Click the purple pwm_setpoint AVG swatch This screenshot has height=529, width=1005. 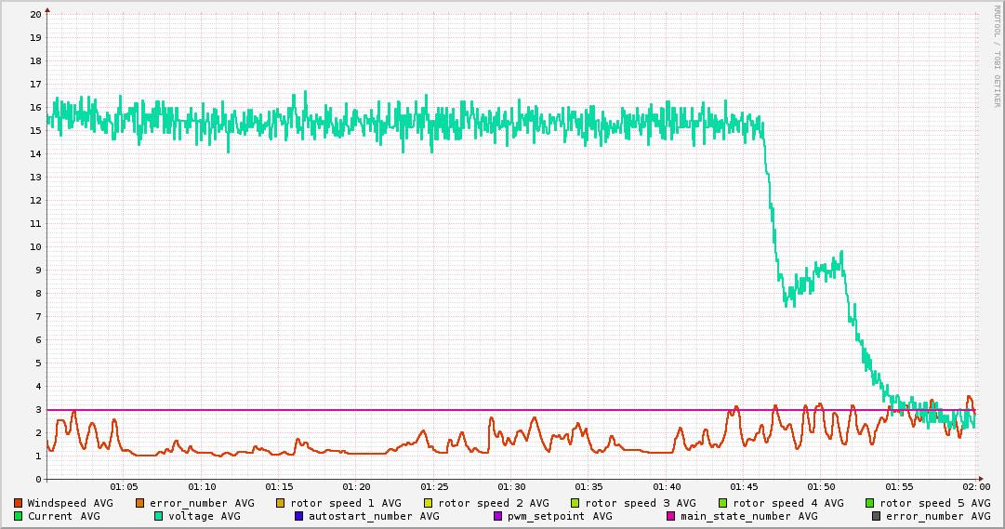(498, 516)
